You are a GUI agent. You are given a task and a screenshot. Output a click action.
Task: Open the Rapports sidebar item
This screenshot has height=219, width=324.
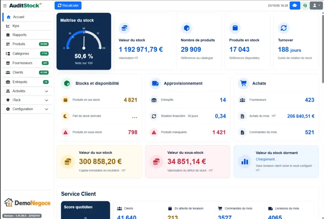pos(27,35)
